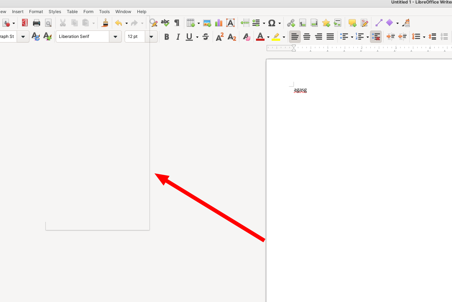The width and height of the screenshot is (452, 302).
Task: Open the font size dropdown
Action: coord(151,37)
